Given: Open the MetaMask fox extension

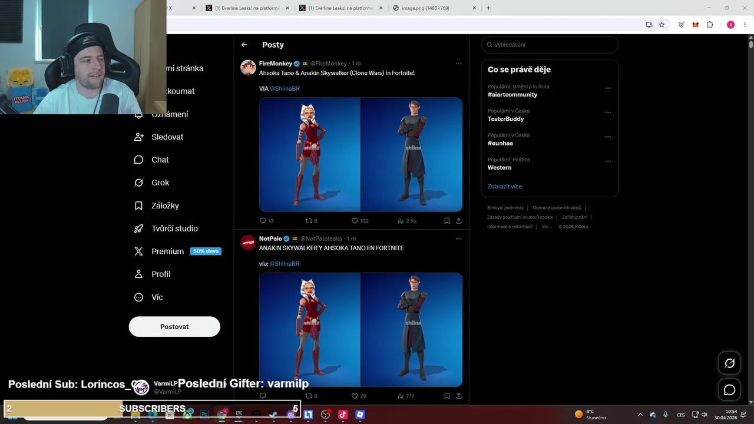Looking at the screenshot, I should coord(696,25).
